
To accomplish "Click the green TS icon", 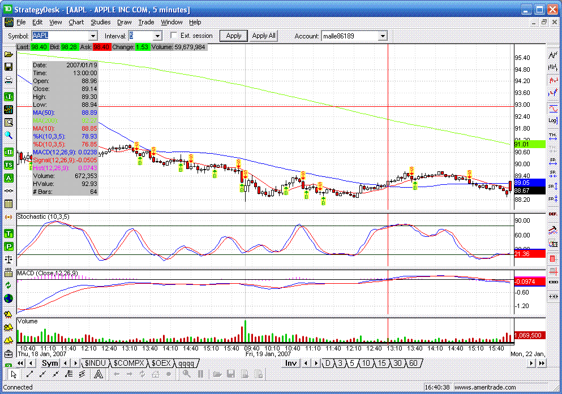I will click(x=8, y=165).
